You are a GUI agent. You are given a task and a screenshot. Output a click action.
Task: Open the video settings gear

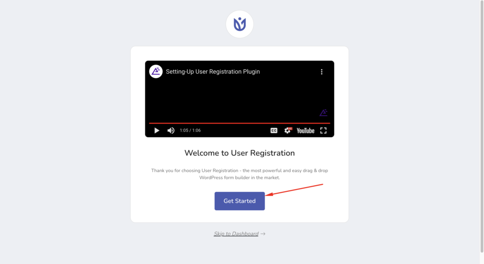click(x=288, y=131)
